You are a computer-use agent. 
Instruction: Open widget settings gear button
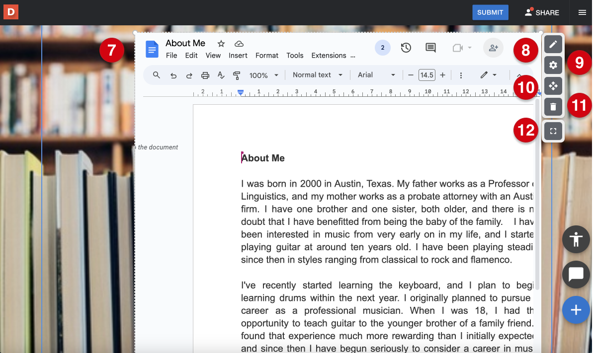[553, 65]
